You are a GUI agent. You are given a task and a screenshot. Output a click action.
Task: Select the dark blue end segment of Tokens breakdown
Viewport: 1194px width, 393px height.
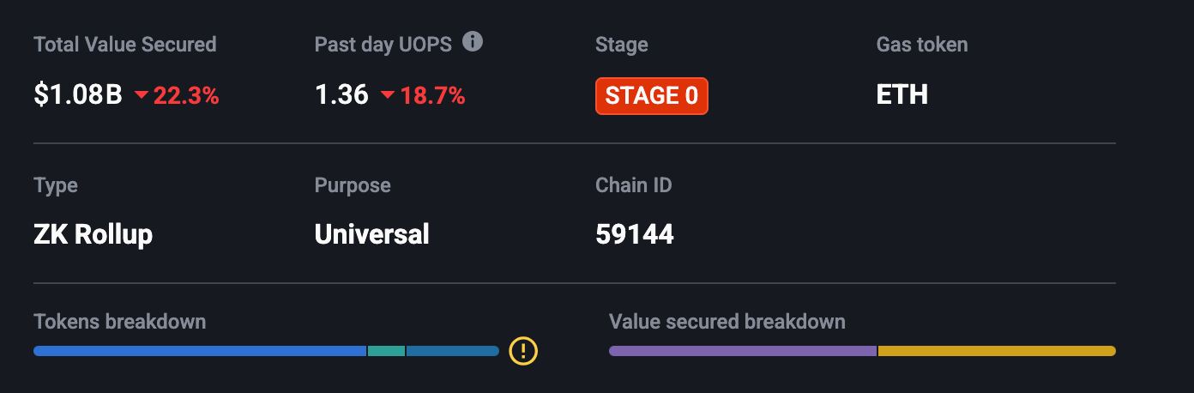pyautogui.click(x=452, y=351)
